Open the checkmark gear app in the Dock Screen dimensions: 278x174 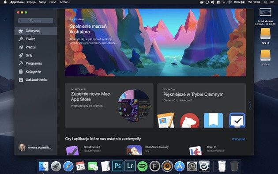(204, 166)
